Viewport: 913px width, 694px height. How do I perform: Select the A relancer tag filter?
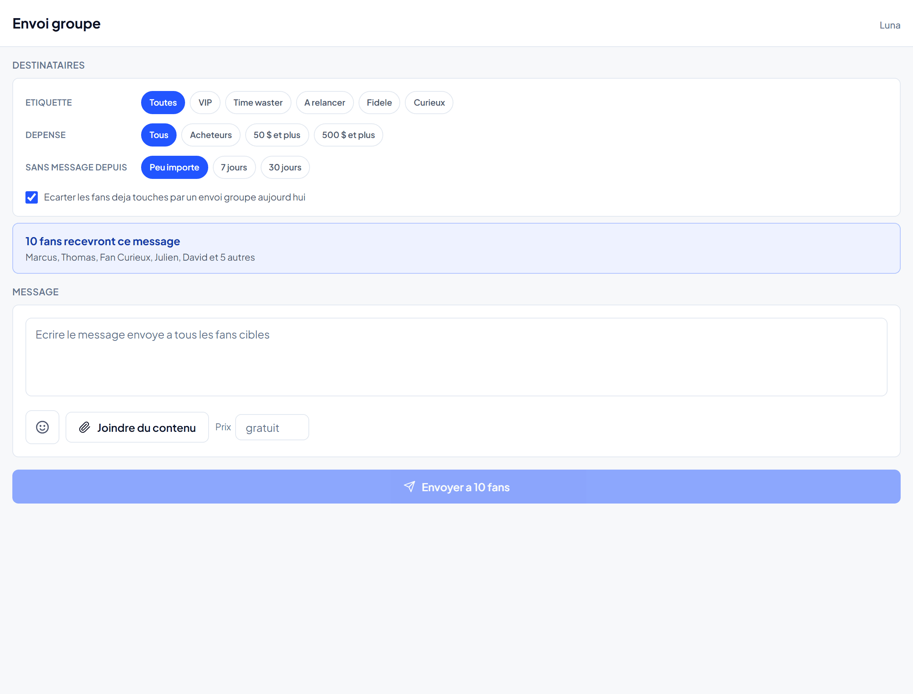click(325, 103)
